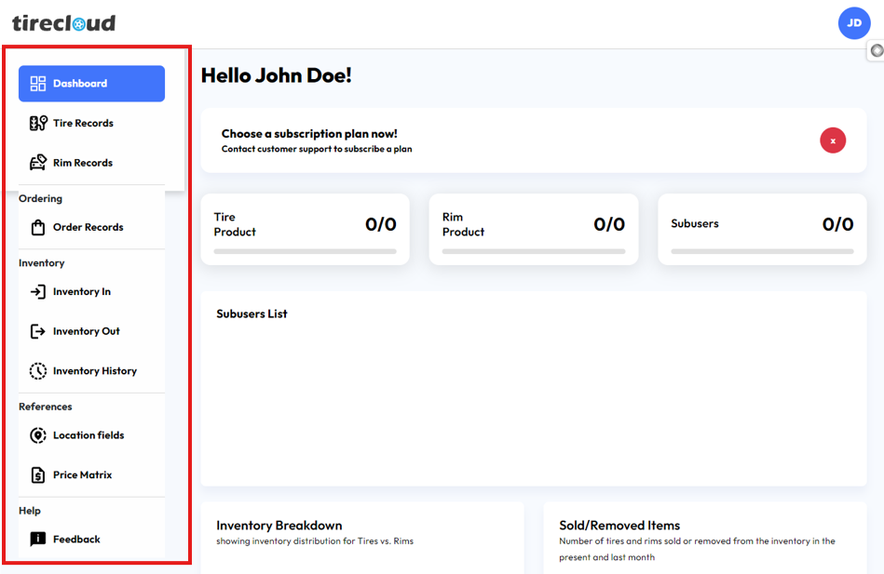Click the Feedback speech bubble icon
The width and height of the screenshot is (884, 574).
38,539
